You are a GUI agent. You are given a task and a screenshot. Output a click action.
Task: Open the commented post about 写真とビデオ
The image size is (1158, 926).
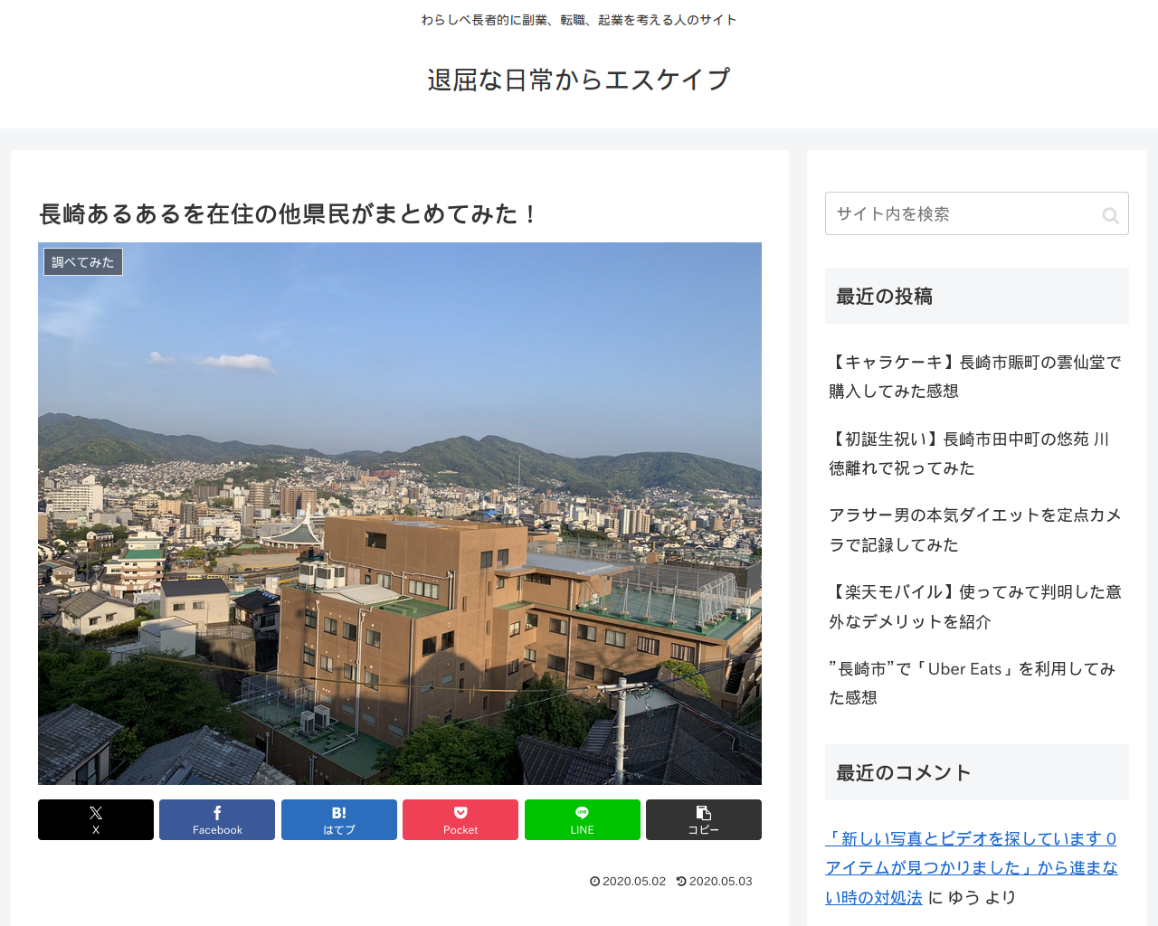coord(972,868)
